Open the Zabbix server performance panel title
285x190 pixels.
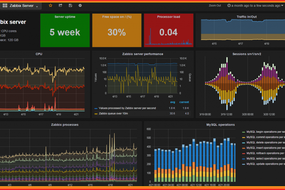pyautogui.click(x=143, y=54)
